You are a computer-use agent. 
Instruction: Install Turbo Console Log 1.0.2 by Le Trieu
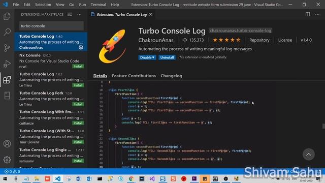(x=78, y=85)
